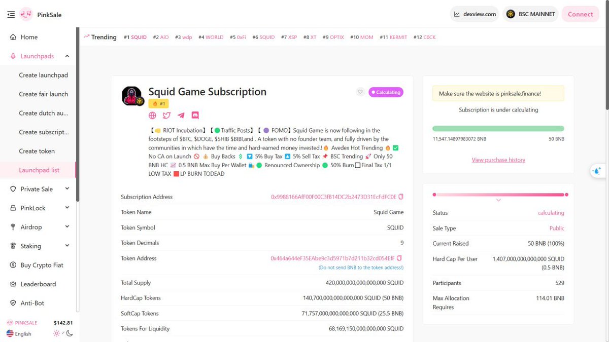
Task: Copy the Subscription Address
Action: click(401, 197)
